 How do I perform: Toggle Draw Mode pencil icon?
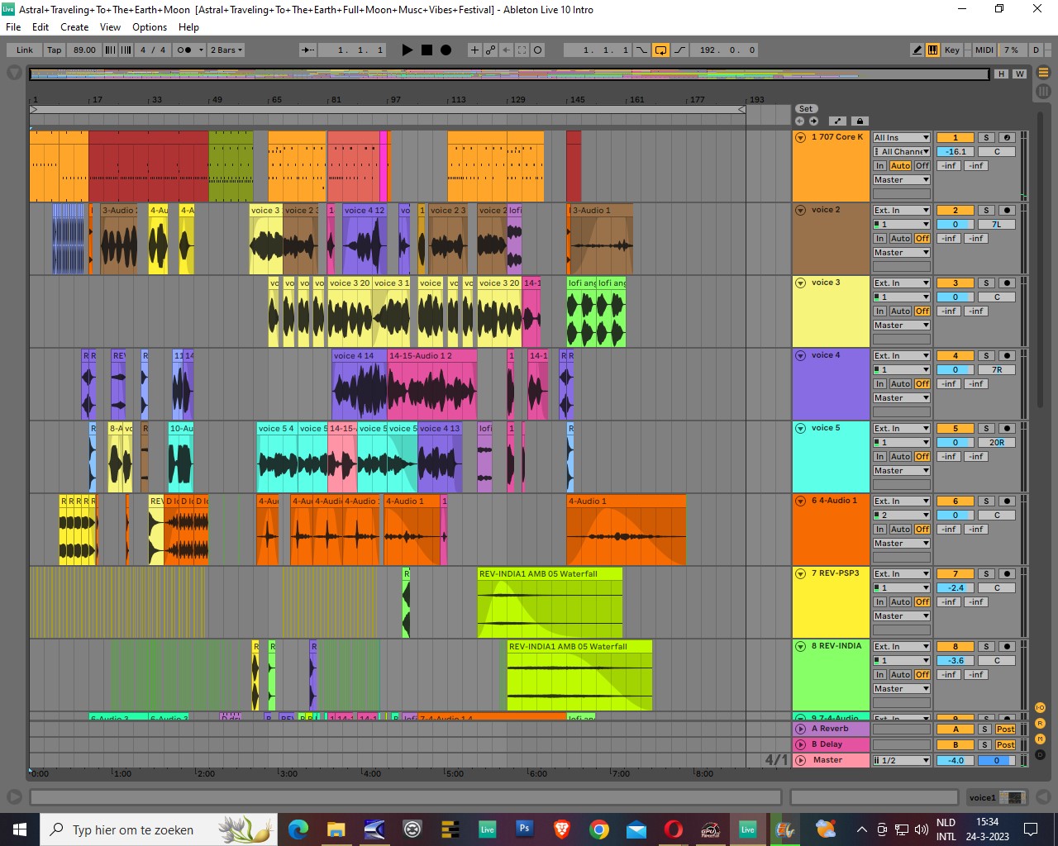[x=917, y=50]
